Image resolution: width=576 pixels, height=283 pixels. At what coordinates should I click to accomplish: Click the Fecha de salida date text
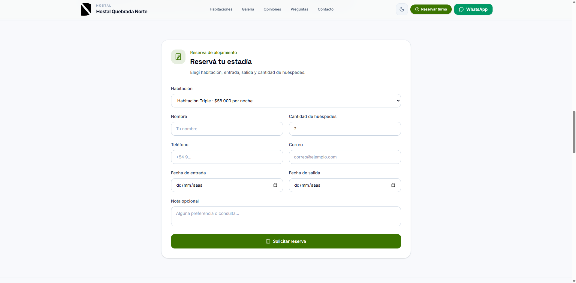click(307, 185)
